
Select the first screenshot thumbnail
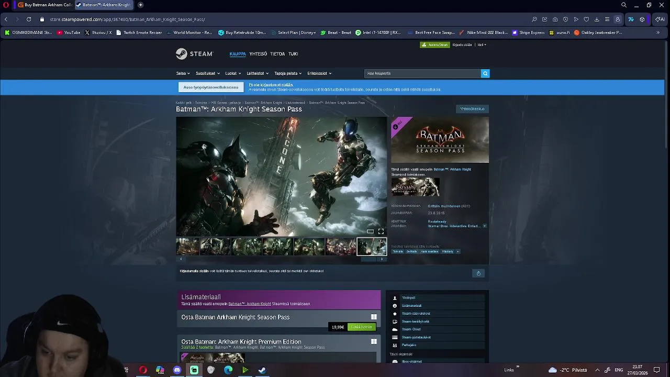pos(187,247)
